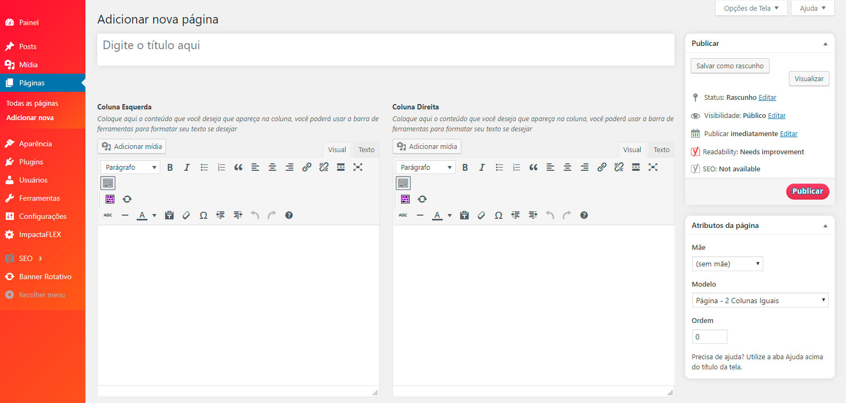846x403 pixels.
Task: Collapse the Publicar box
Action: coord(825,44)
